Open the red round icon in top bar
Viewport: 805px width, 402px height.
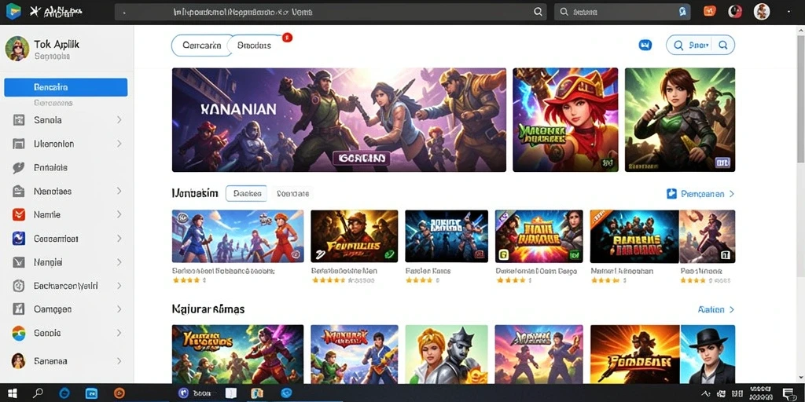point(735,11)
